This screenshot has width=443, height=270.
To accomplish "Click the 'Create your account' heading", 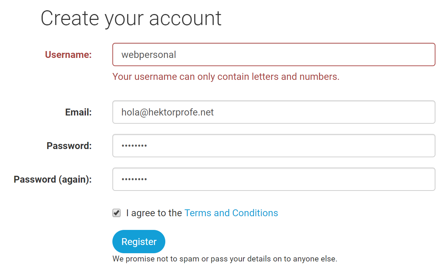I will [131, 18].
